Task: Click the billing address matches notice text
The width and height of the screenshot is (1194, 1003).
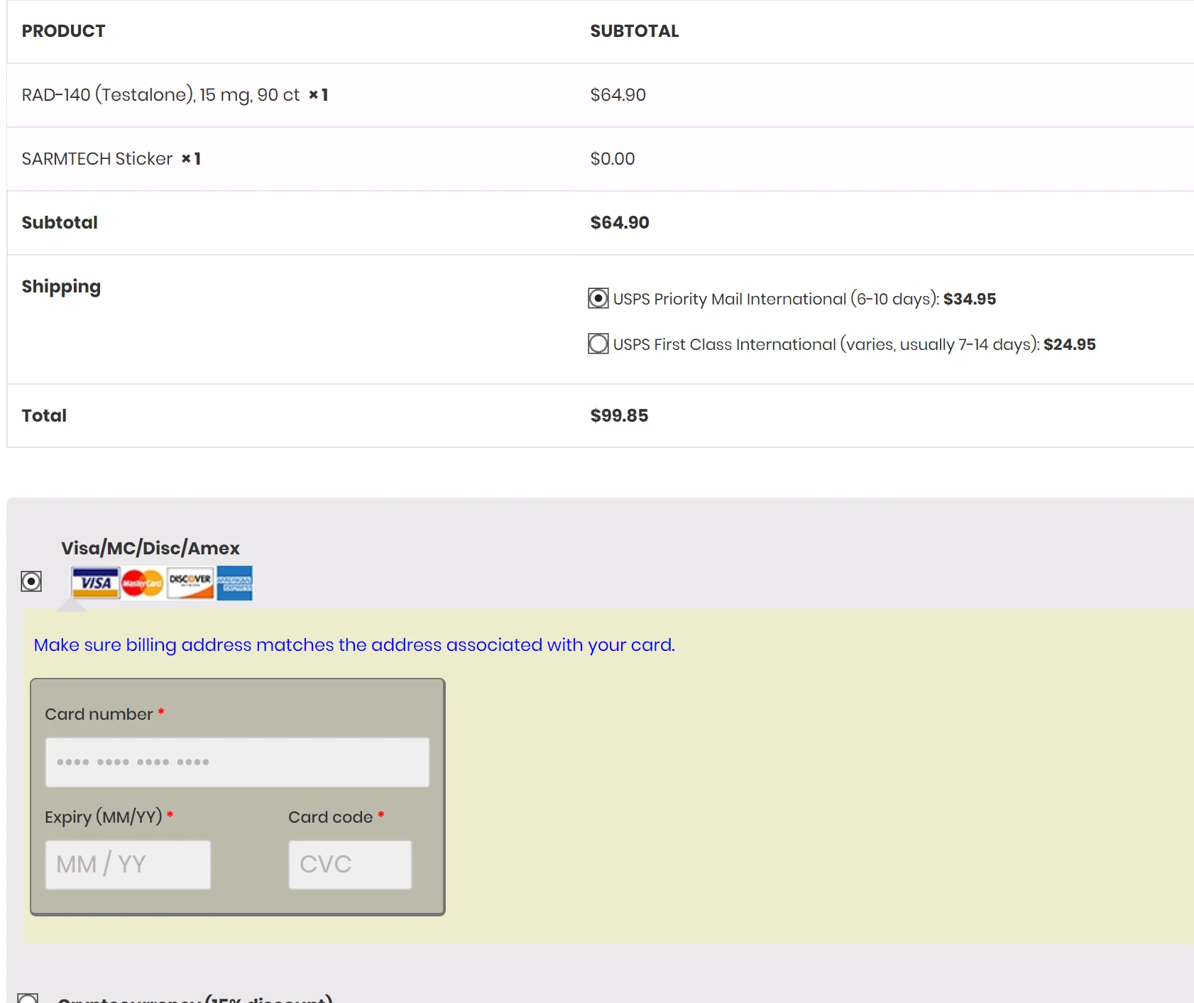Action: tap(354, 645)
